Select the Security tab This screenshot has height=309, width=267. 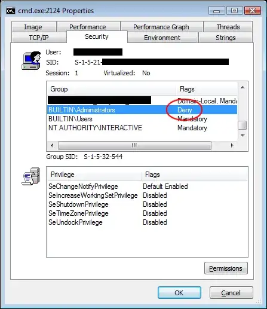click(x=97, y=36)
